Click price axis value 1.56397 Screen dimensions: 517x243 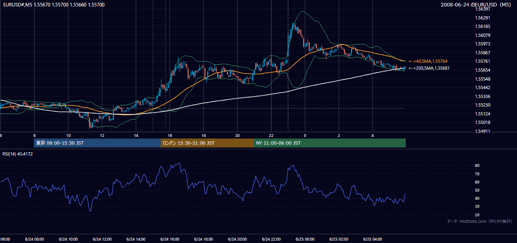tap(483, 9)
